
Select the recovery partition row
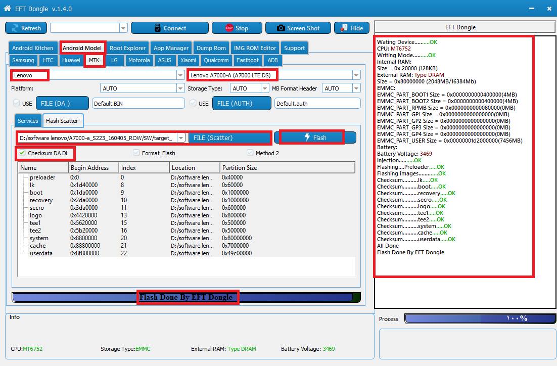coord(187,200)
